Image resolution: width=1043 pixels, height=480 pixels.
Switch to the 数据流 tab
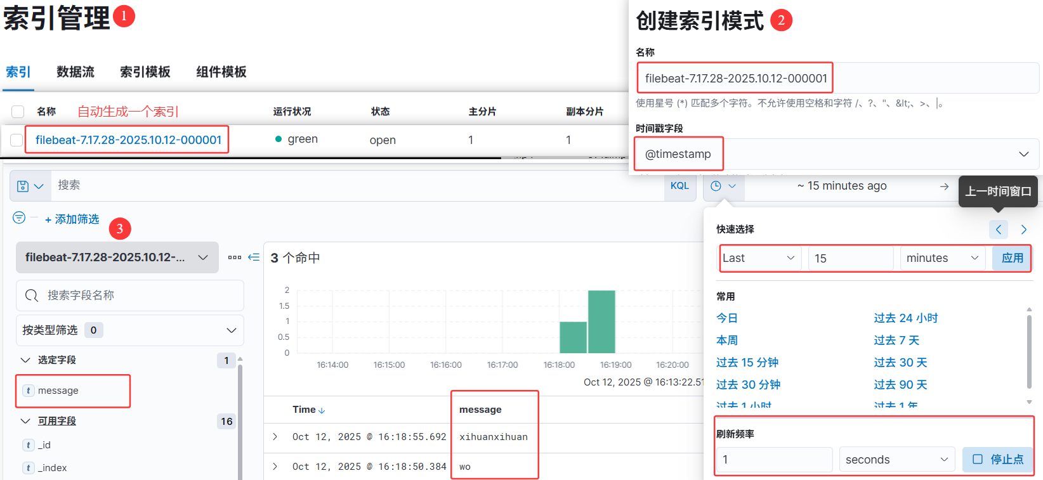75,72
